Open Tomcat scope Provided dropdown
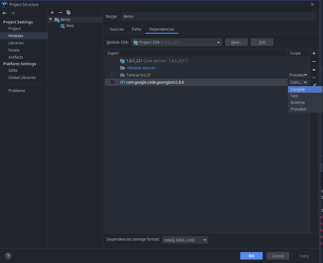323x263 pixels. [x=298, y=75]
